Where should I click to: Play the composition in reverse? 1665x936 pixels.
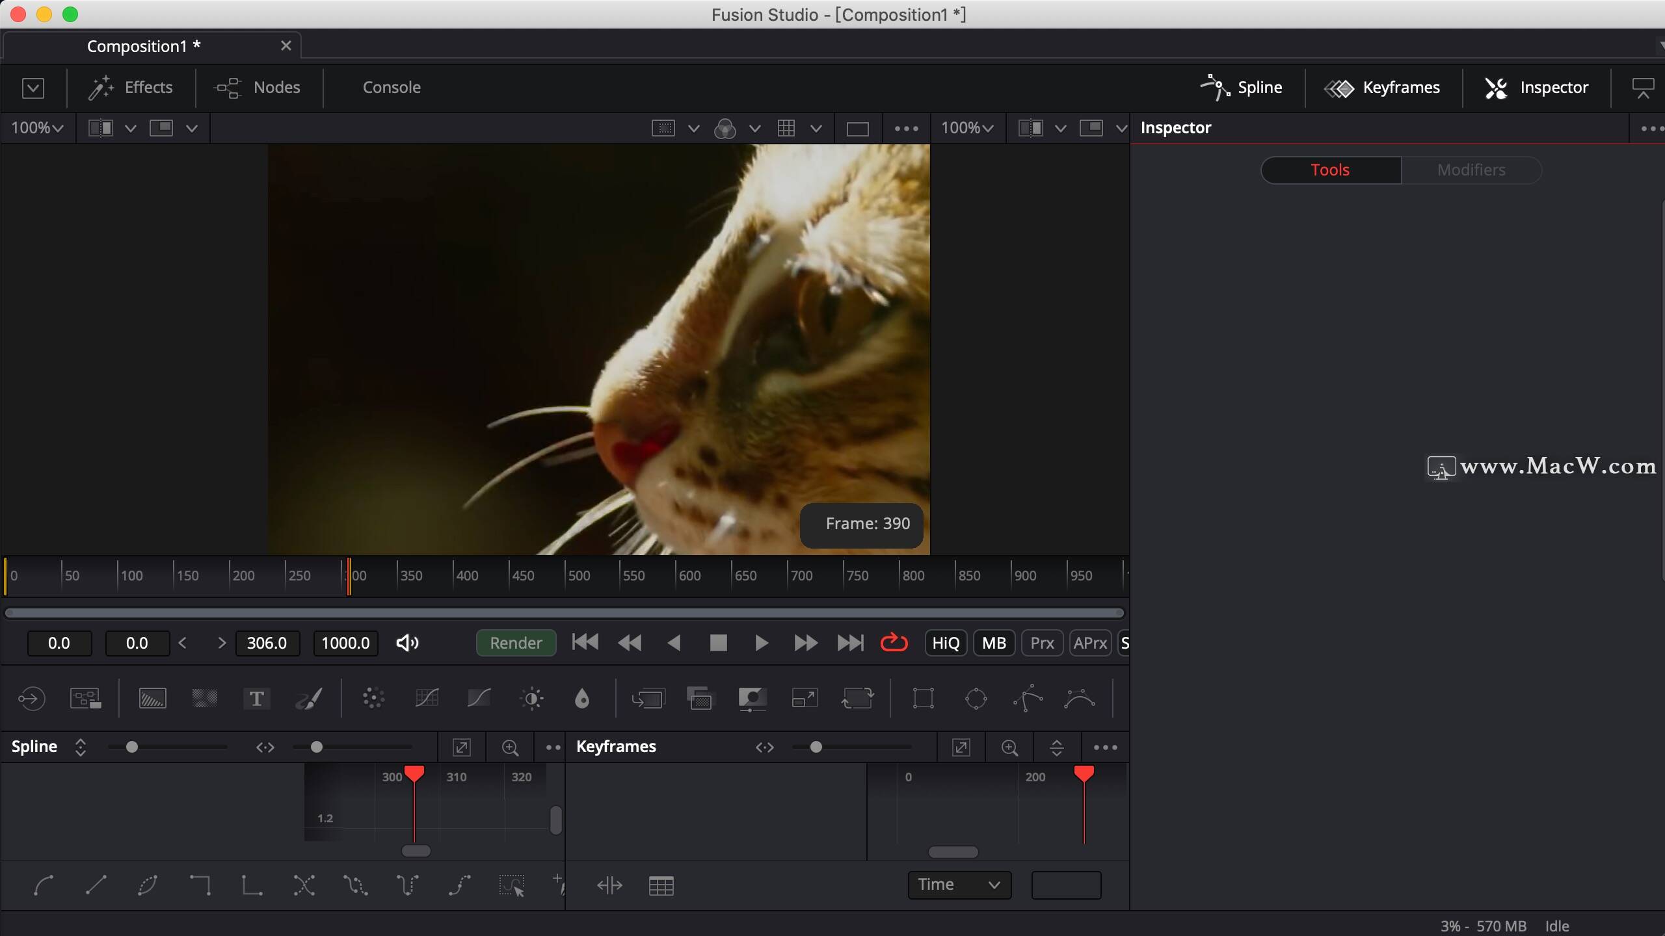coord(674,643)
